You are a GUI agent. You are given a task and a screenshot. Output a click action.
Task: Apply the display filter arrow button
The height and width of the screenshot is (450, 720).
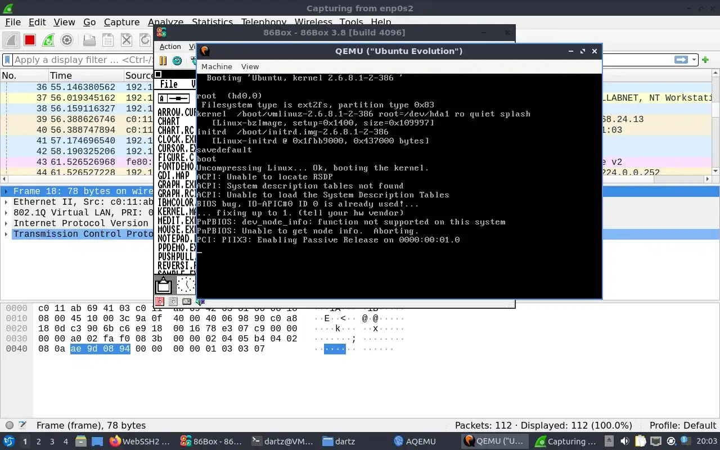[x=681, y=60]
